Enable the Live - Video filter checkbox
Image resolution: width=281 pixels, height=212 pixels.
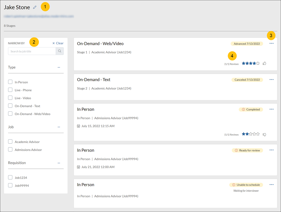(x=10, y=98)
